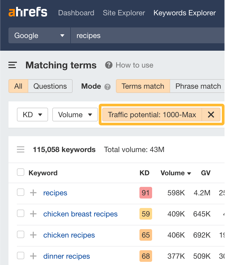Open the Google search engine dropdown

click(39, 35)
